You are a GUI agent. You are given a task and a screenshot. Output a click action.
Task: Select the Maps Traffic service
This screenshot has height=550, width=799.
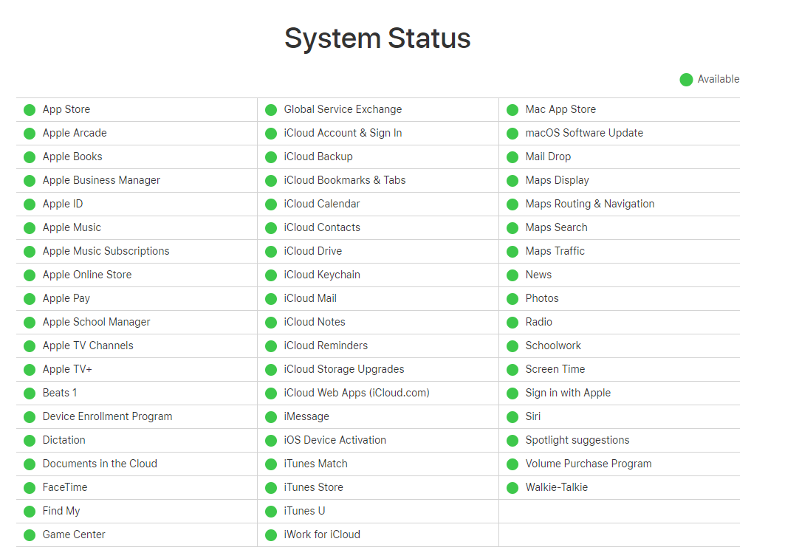point(555,251)
